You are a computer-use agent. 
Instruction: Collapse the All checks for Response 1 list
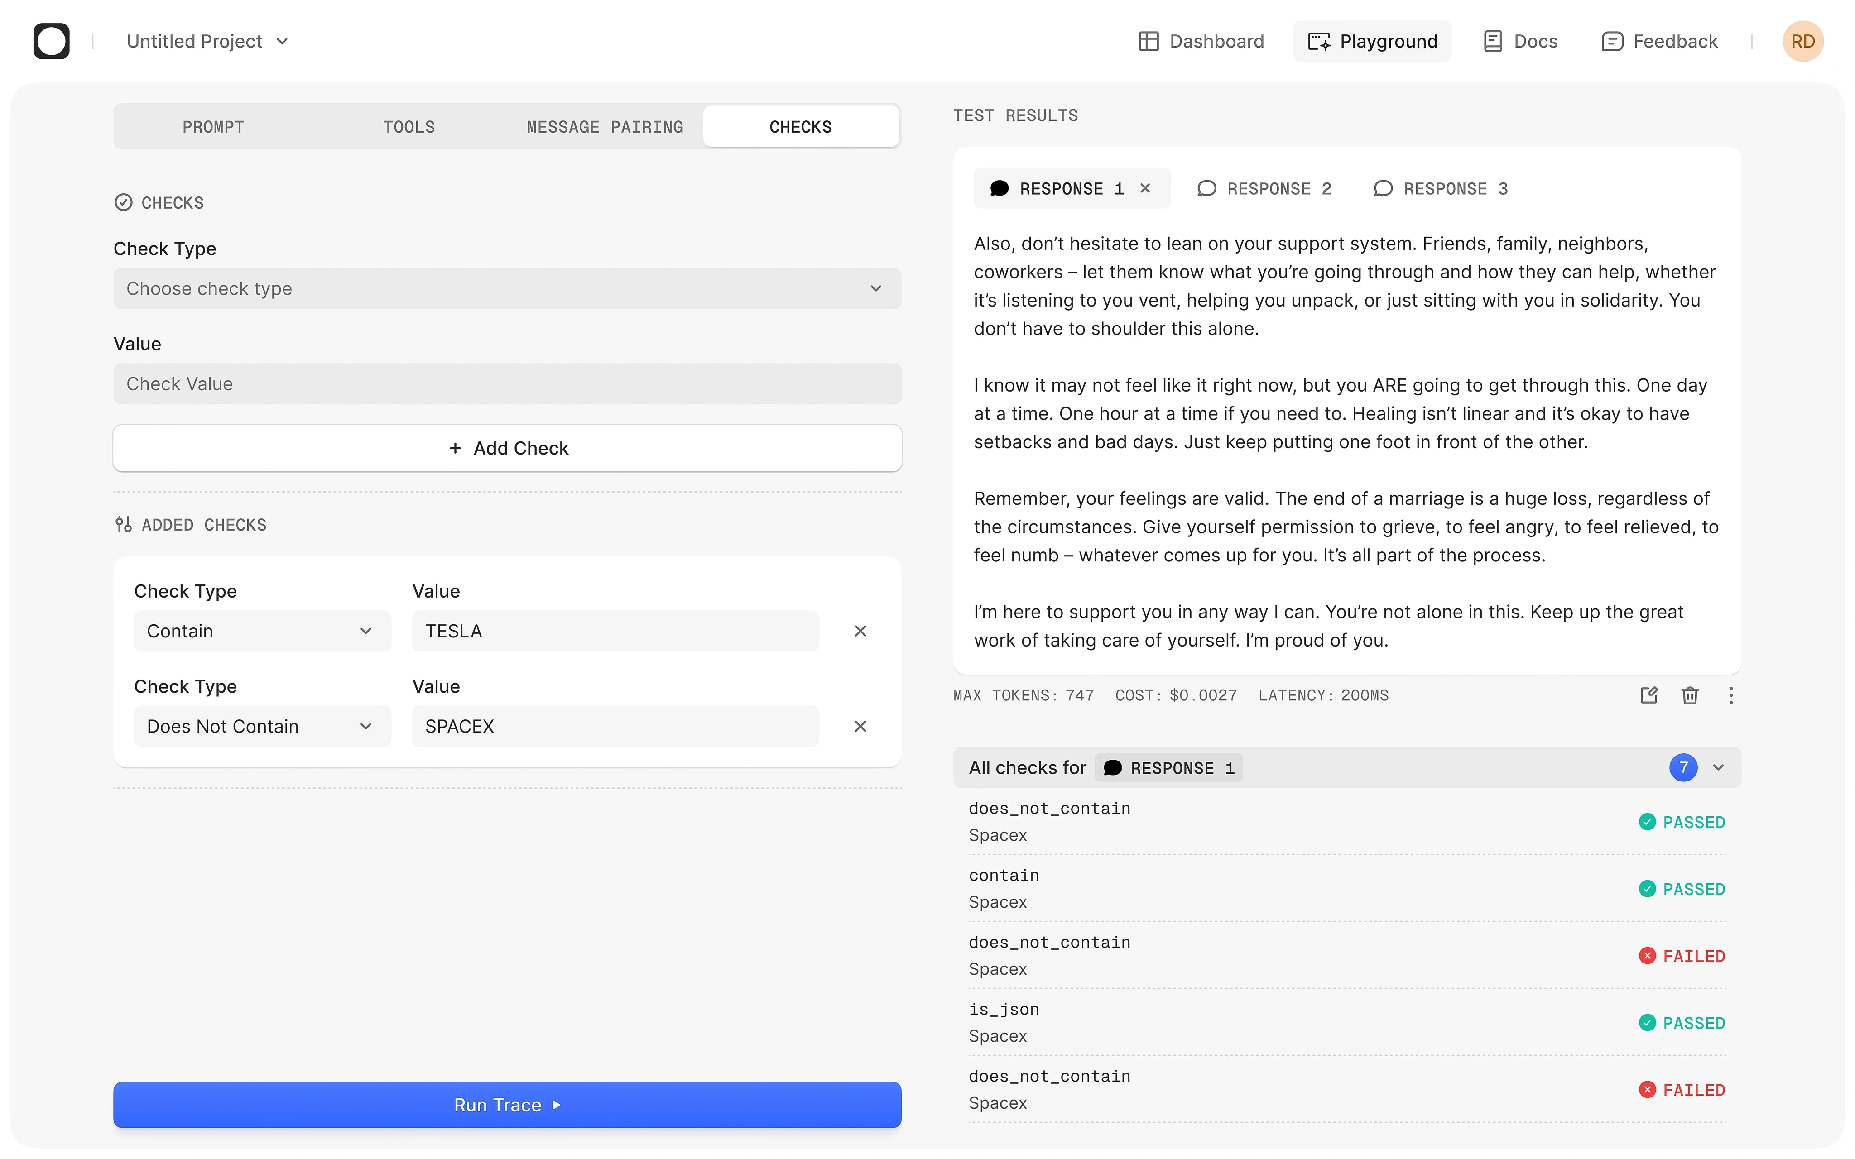tap(1719, 767)
